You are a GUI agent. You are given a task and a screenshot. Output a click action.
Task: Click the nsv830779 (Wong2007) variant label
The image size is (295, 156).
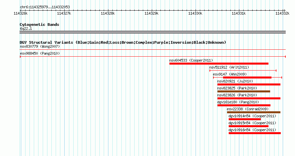pyautogui.click(x=40, y=46)
